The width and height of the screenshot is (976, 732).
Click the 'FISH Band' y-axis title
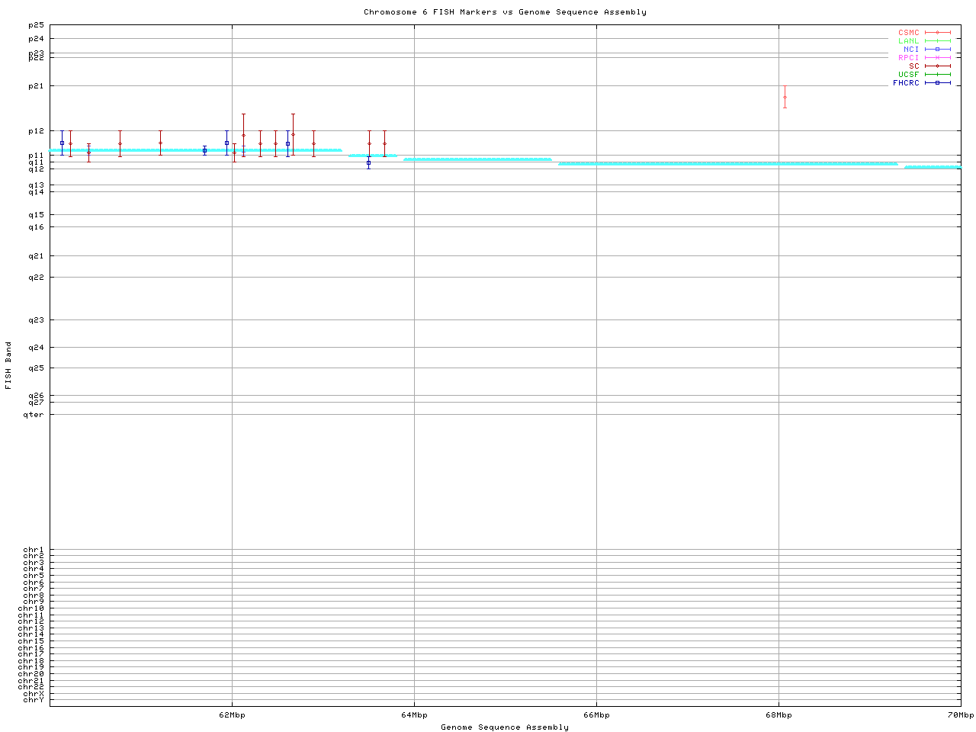tap(9, 365)
